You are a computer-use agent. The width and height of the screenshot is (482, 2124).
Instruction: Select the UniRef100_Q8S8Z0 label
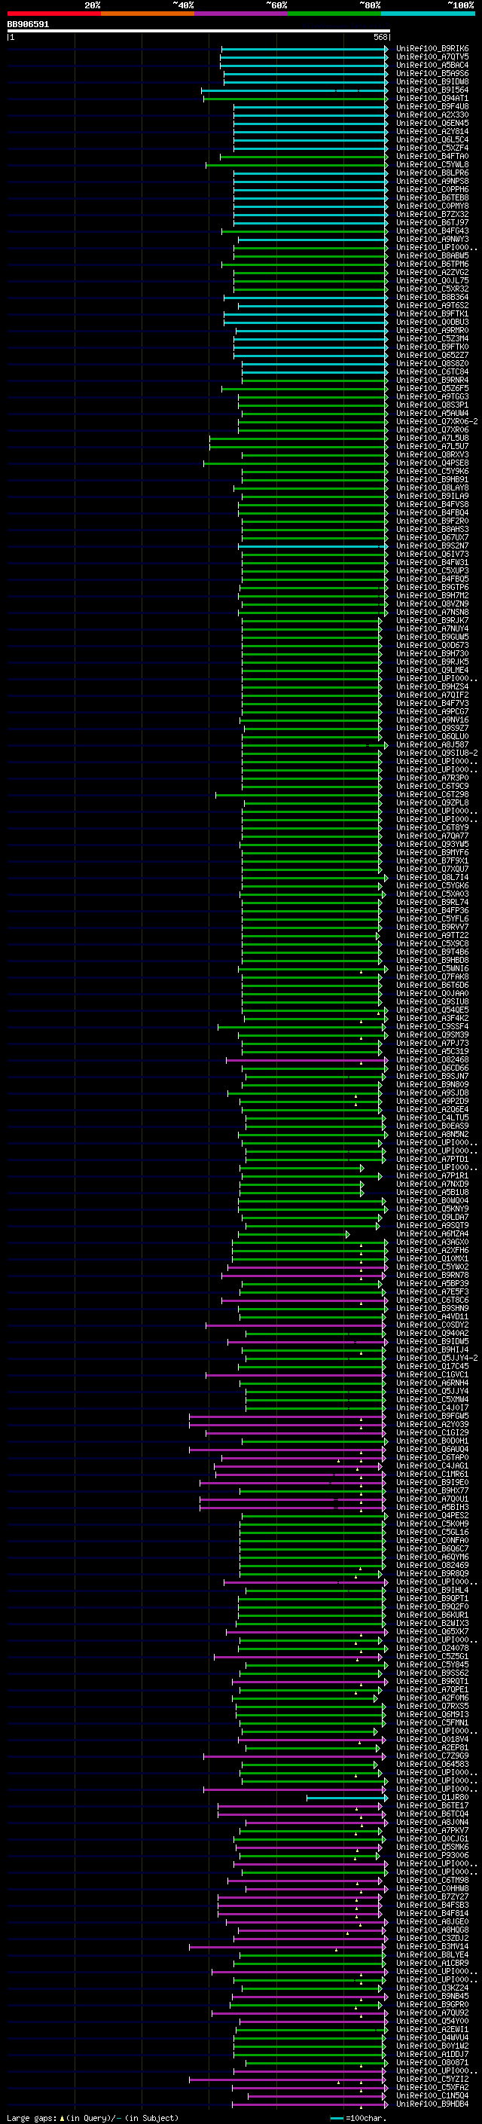pyautogui.click(x=432, y=364)
